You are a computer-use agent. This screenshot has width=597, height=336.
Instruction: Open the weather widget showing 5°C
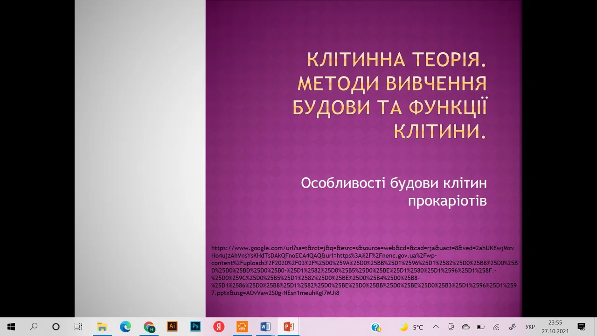411,327
